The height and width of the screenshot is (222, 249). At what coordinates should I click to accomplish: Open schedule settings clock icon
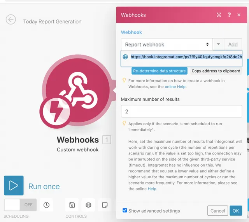pos(46,205)
